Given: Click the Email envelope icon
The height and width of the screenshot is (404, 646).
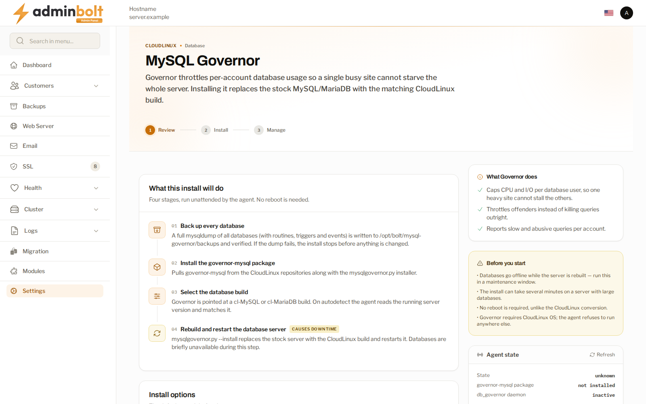Looking at the screenshot, I should coord(14,146).
